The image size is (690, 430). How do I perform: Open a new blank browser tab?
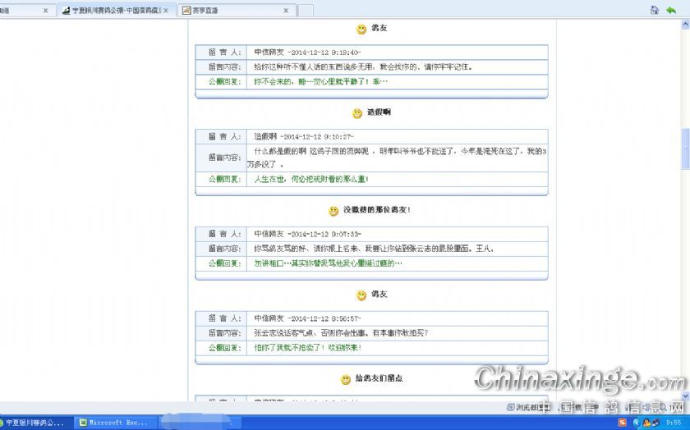(305, 11)
